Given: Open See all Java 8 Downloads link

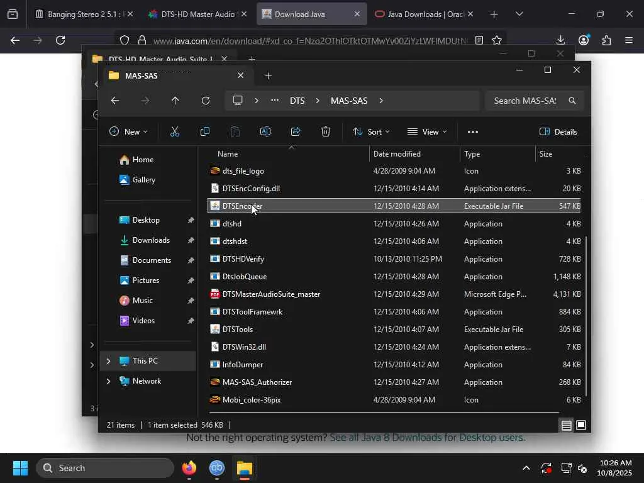Looking at the screenshot, I should pyautogui.click(x=428, y=438).
